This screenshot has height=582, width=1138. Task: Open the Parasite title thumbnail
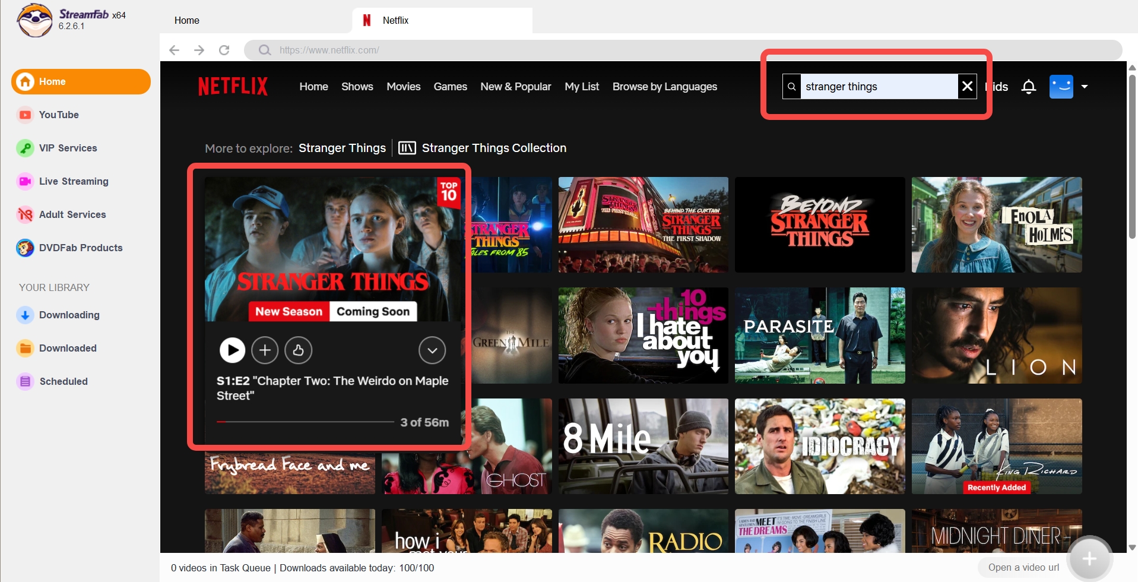tap(820, 336)
